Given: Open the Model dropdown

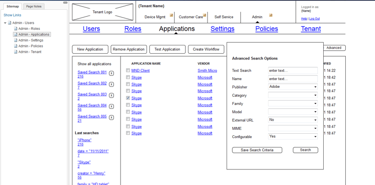Looking at the screenshot, I should [293, 112].
